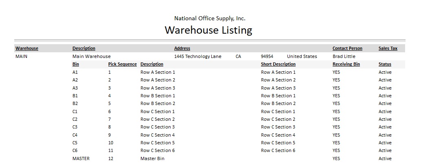The height and width of the screenshot is (167, 421).
Task: Select the National Office Supply, Inc. heading
Action: 210,18
